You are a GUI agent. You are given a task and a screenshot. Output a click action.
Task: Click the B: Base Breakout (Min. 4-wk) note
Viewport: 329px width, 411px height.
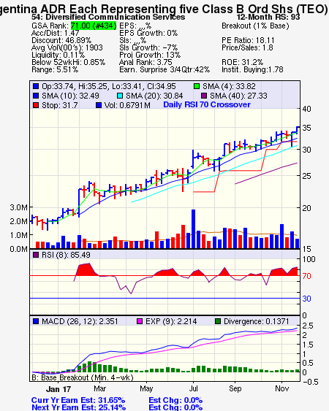point(83,377)
